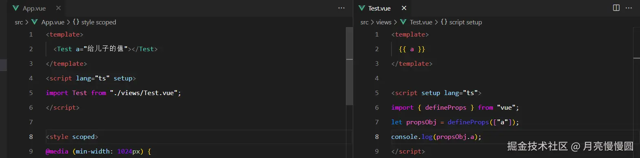The width and height of the screenshot is (640, 158).
Task: Click the closing "</template>" tag in Test.vue
Action: tap(412, 64)
